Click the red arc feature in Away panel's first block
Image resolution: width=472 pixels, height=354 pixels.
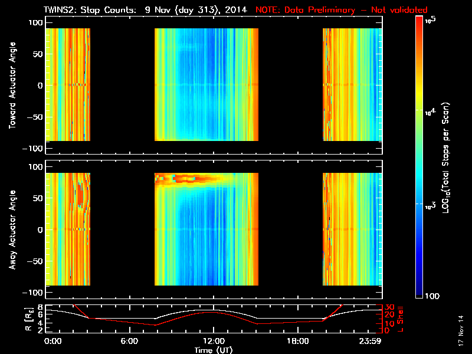tap(80, 194)
